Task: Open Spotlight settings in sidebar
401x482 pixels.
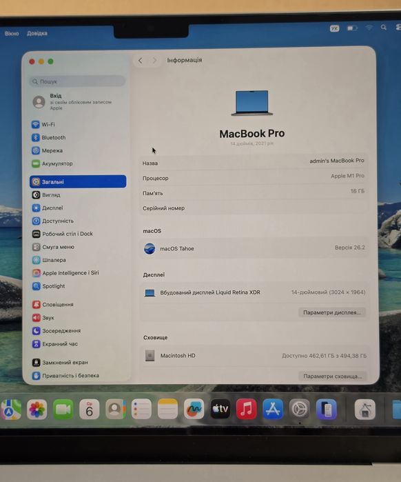Action: (48, 286)
